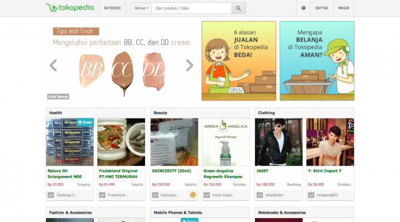Click Grosir badge on Nature Oil product
The height and width of the screenshot is (222, 400).
pyautogui.click(x=85, y=122)
